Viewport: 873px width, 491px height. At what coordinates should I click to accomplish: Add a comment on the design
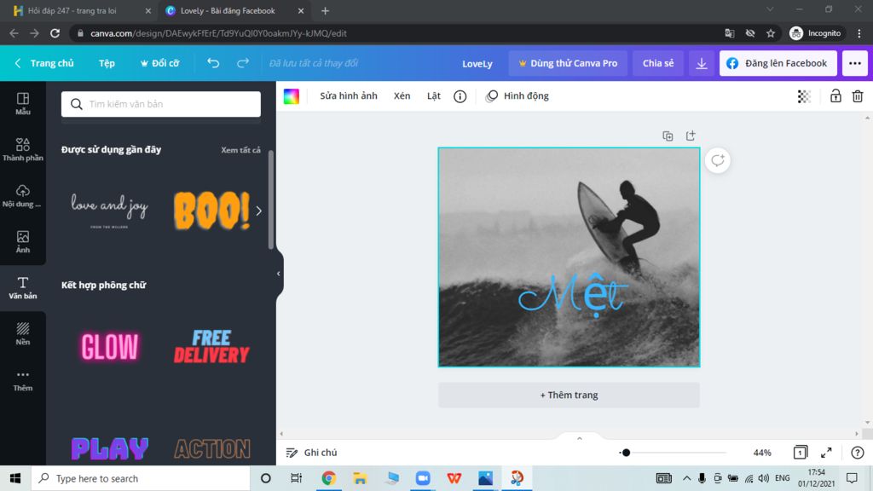pos(718,160)
